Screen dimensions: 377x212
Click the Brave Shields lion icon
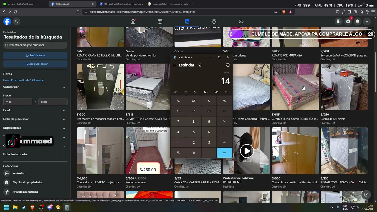coord(283,12)
